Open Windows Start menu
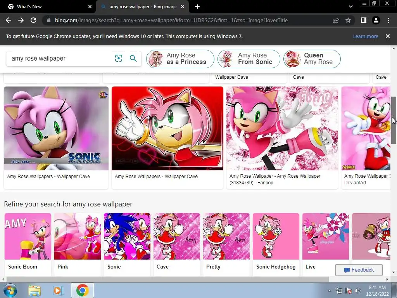 (10, 290)
